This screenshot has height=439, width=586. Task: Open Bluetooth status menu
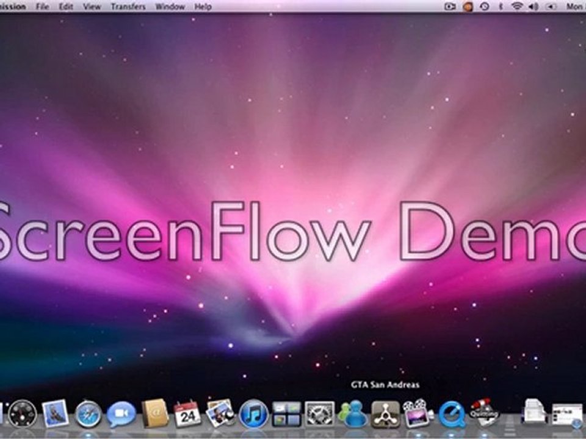[x=501, y=6]
